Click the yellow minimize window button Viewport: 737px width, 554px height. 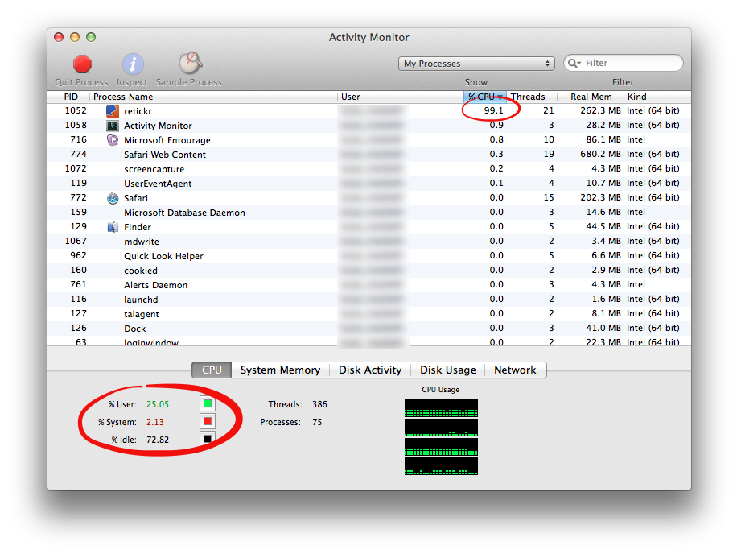(75, 37)
